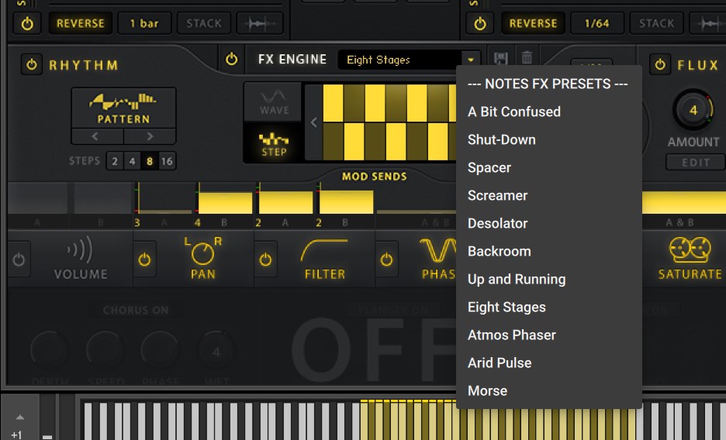The height and width of the screenshot is (440, 726).
Task: Select the STEP mode icon
Action: point(274,143)
